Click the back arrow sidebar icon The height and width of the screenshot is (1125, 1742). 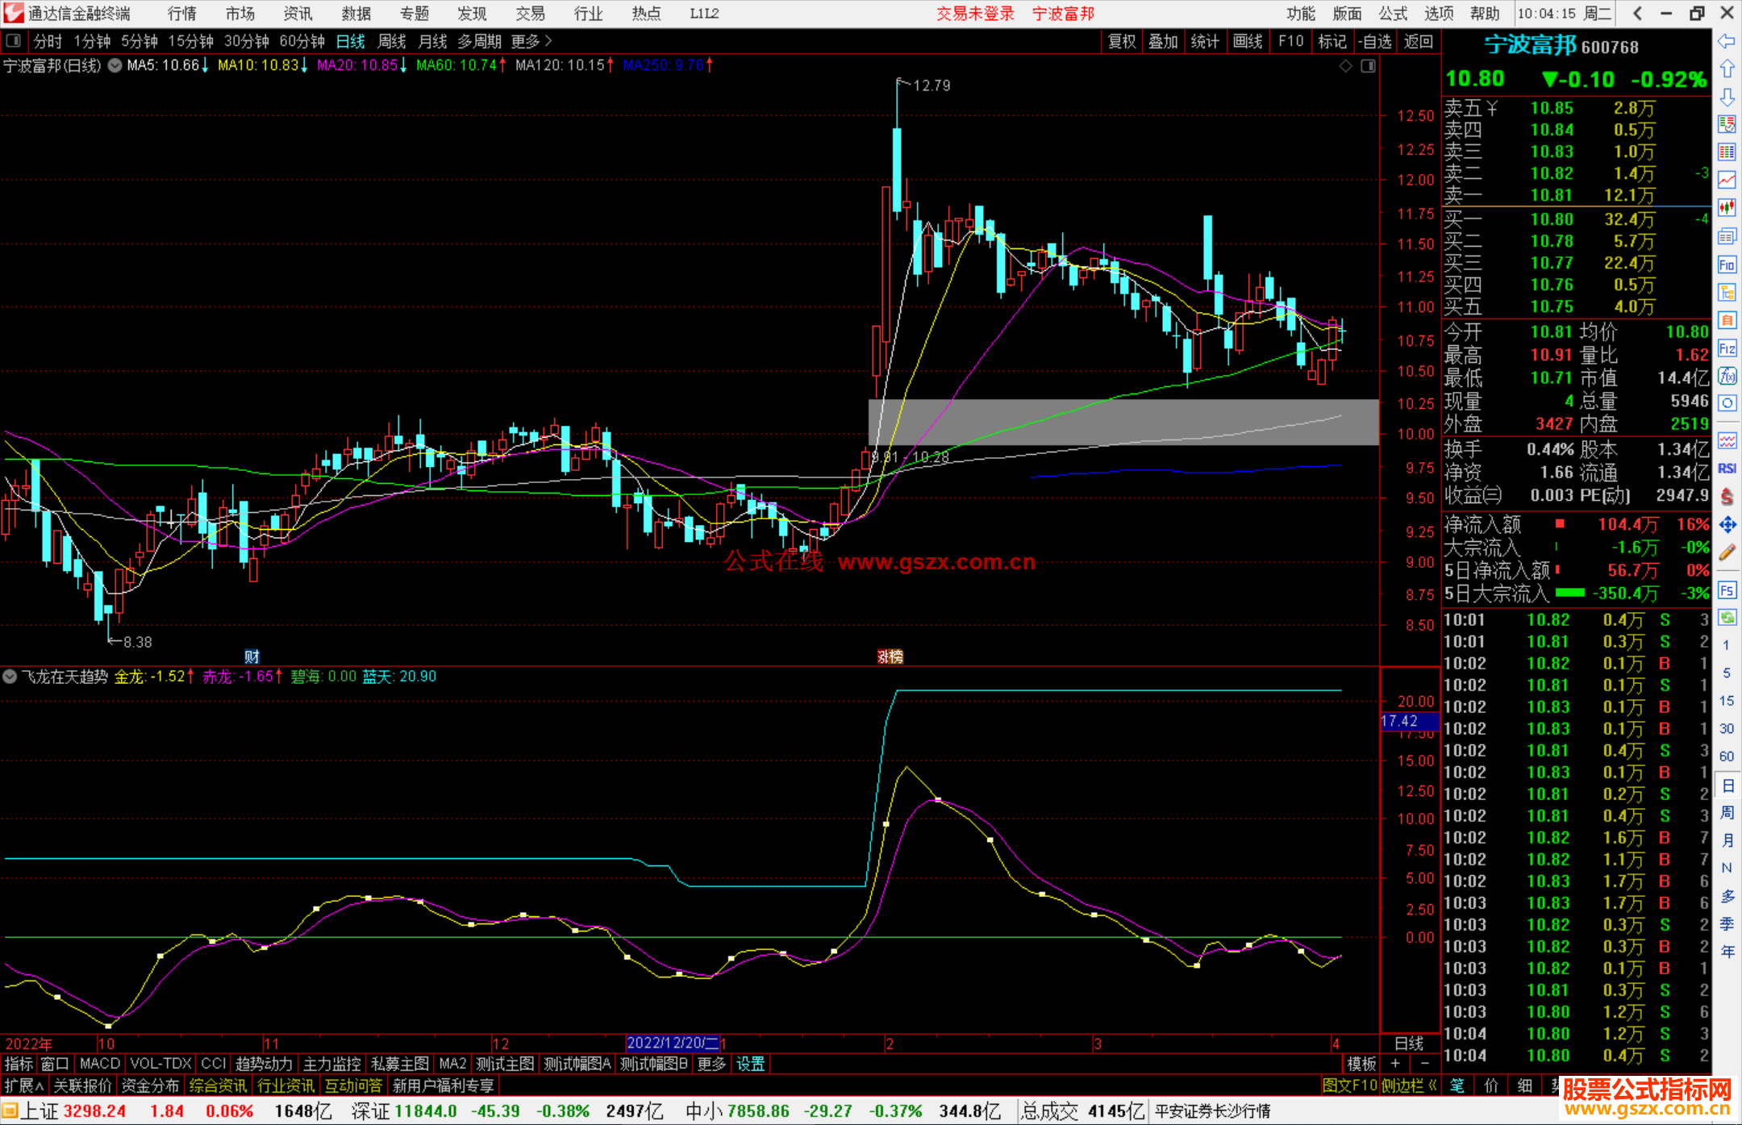coord(1727,40)
